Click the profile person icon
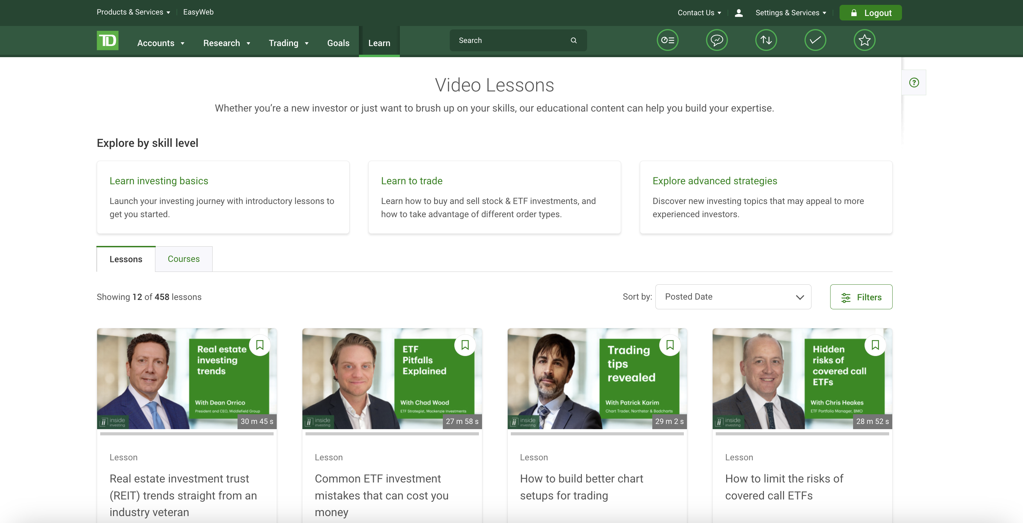This screenshot has width=1023, height=523. click(739, 12)
